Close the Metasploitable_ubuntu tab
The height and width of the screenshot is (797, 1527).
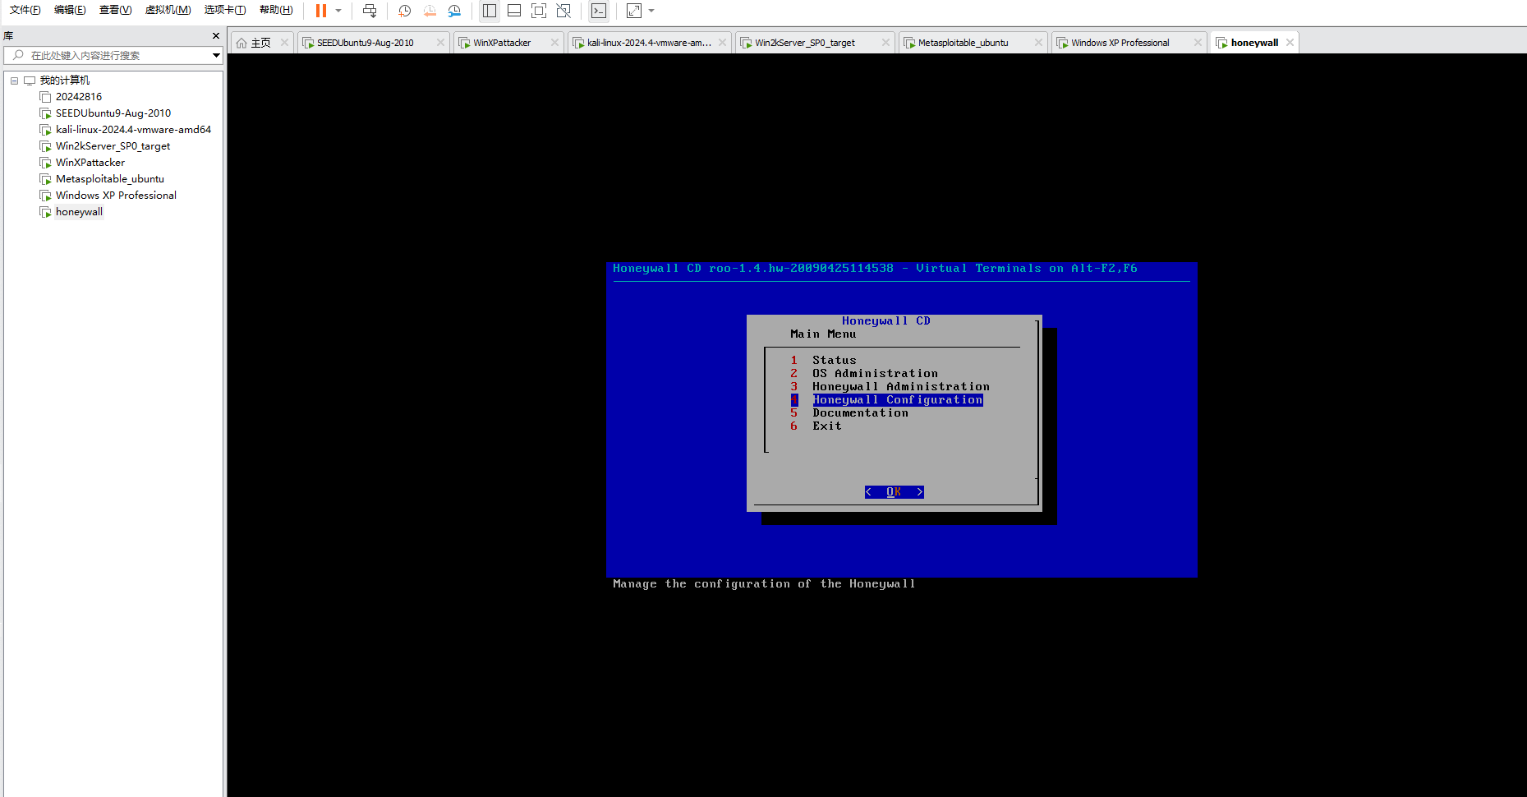pyautogui.click(x=1038, y=43)
